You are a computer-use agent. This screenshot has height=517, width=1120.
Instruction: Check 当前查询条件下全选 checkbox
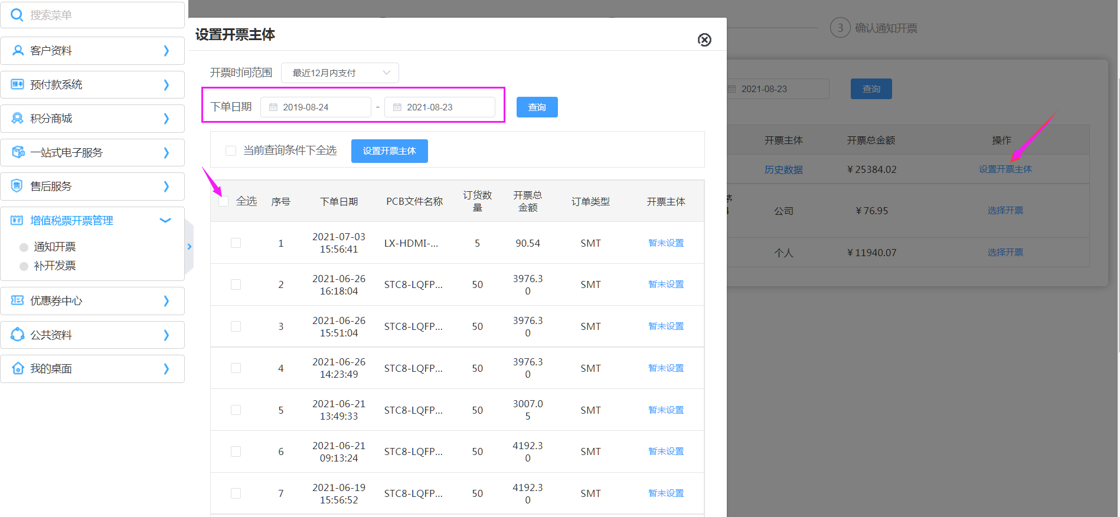pyautogui.click(x=231, y=151)
